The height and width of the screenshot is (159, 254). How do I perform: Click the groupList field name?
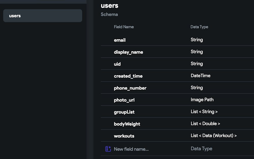[124, 112]
